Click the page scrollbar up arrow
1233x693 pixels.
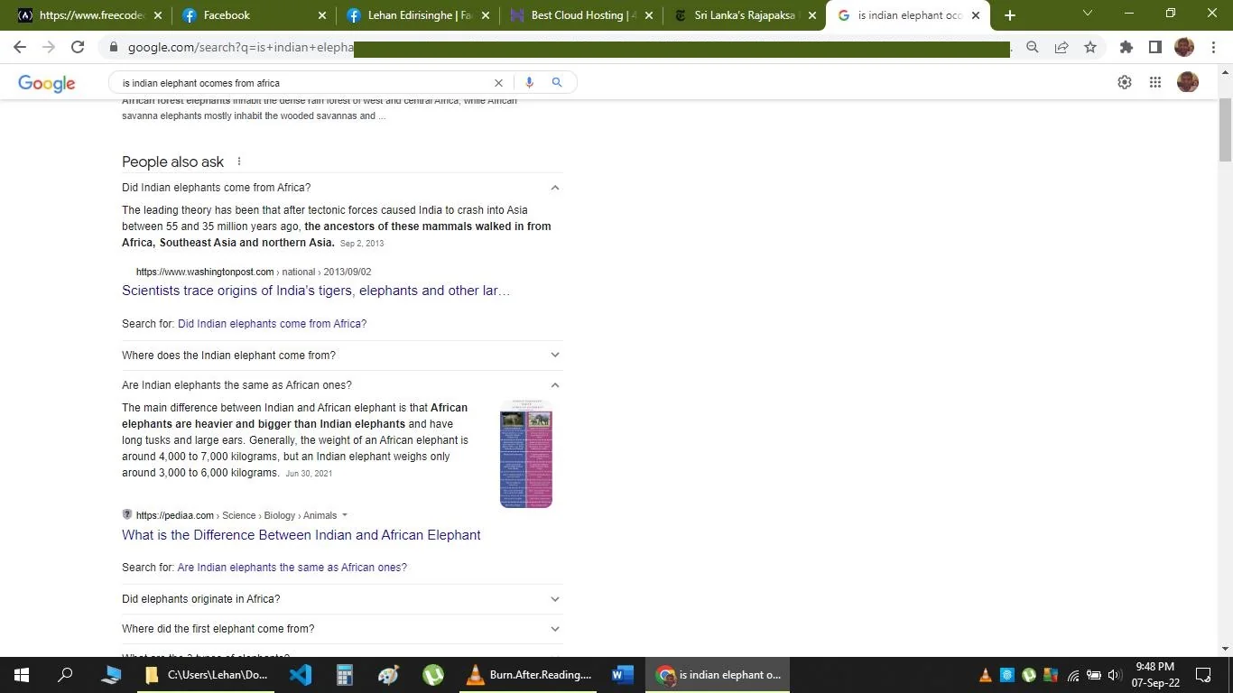(x=1225, y=71)
